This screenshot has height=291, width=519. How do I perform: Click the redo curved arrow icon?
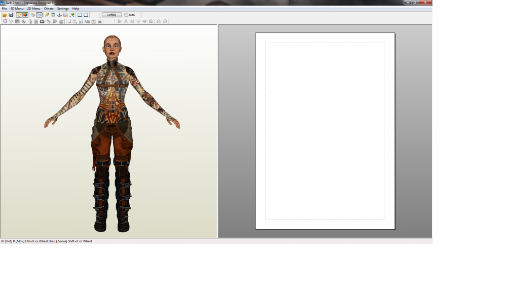[61, 21]
